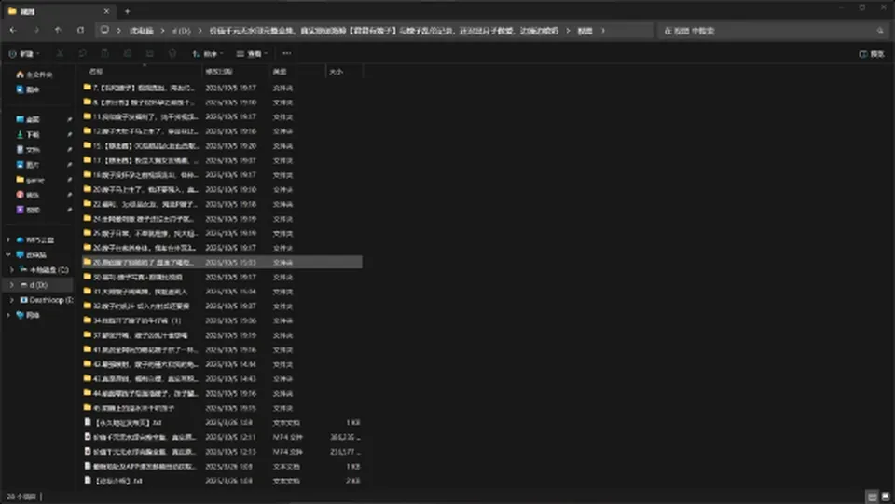Switch to large icons view in status bar

click(886, 497)
